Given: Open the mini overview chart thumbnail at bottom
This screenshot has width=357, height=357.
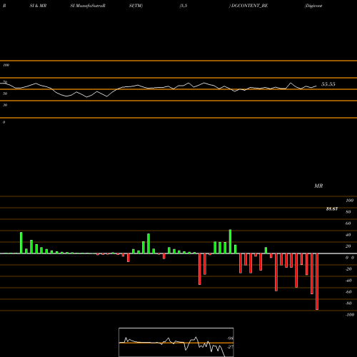Looking at the screenshot, I should click(x=176, y=342).
